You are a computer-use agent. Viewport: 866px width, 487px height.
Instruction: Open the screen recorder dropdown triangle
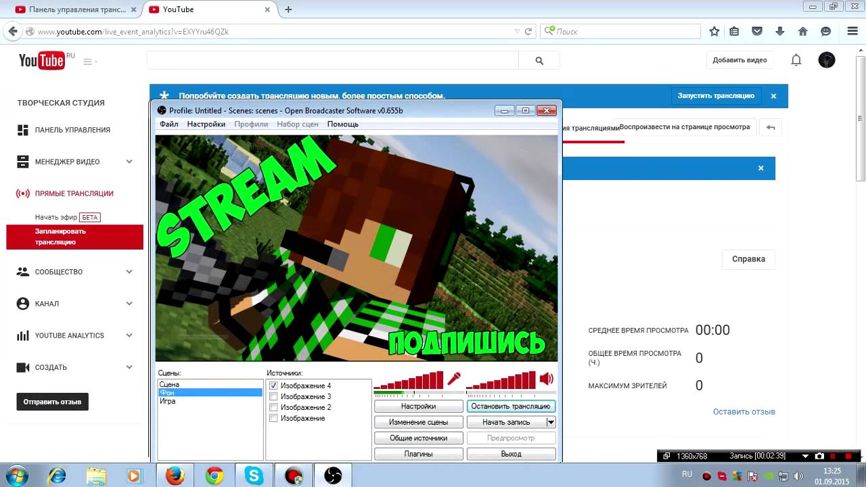pos(805,456)
